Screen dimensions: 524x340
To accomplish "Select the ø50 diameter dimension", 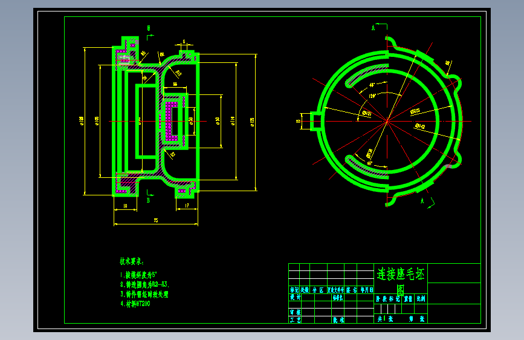I will click(218, 121).
